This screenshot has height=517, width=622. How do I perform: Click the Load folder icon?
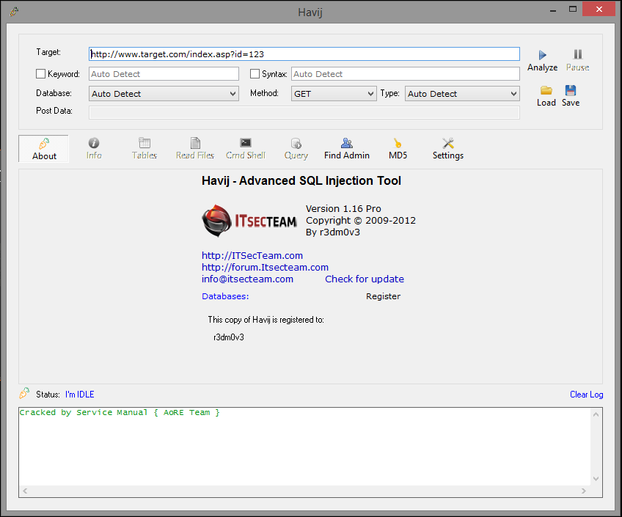tap(546, 90)
